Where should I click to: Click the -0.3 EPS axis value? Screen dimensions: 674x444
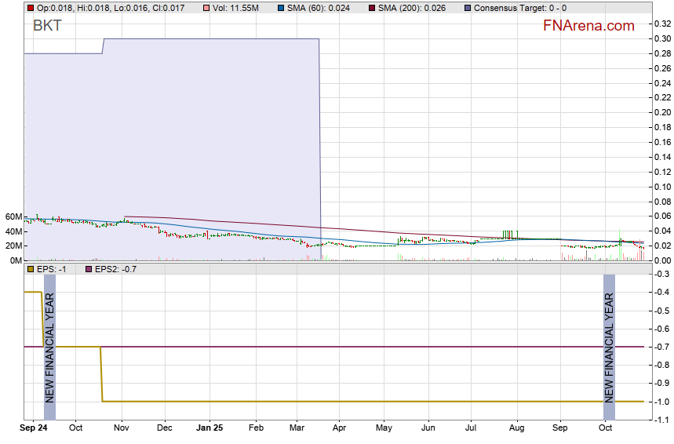(661, 274)
